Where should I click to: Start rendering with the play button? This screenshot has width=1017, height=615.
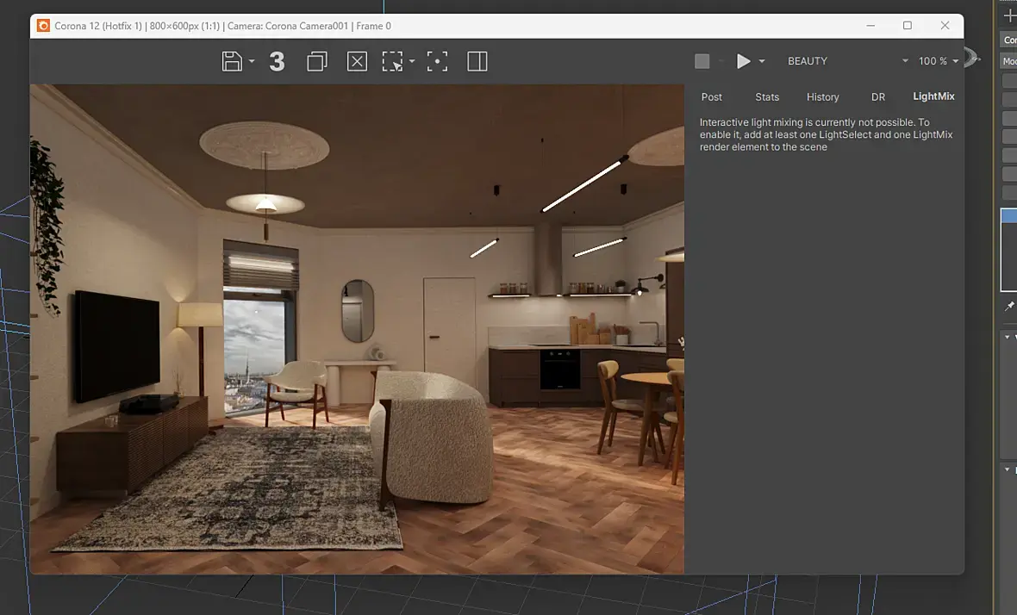tap(743, 61)
